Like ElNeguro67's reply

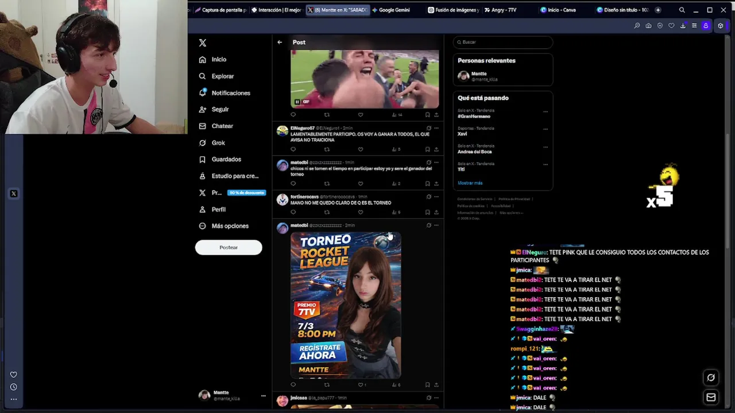click(361, 149)
